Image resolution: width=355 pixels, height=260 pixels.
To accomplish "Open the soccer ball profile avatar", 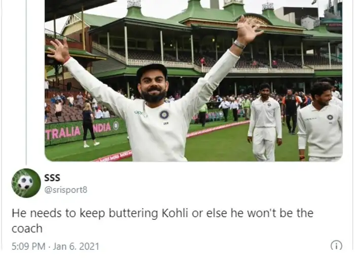I will click(x=26, y=183).
